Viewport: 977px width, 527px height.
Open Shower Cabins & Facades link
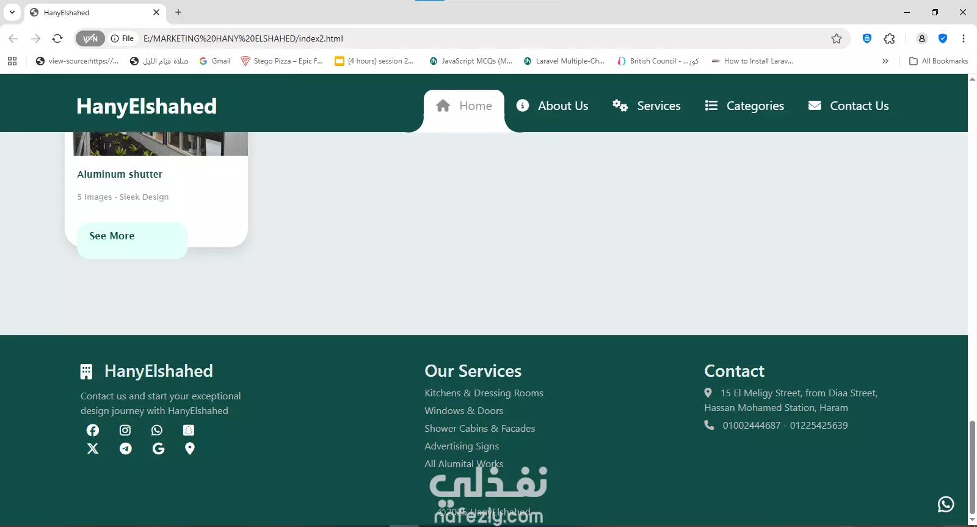pyautogui.click(x=480, y=429)
